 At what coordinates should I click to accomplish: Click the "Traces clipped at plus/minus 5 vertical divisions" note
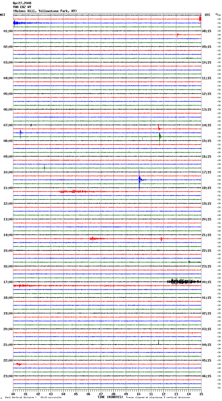(158, 397)
